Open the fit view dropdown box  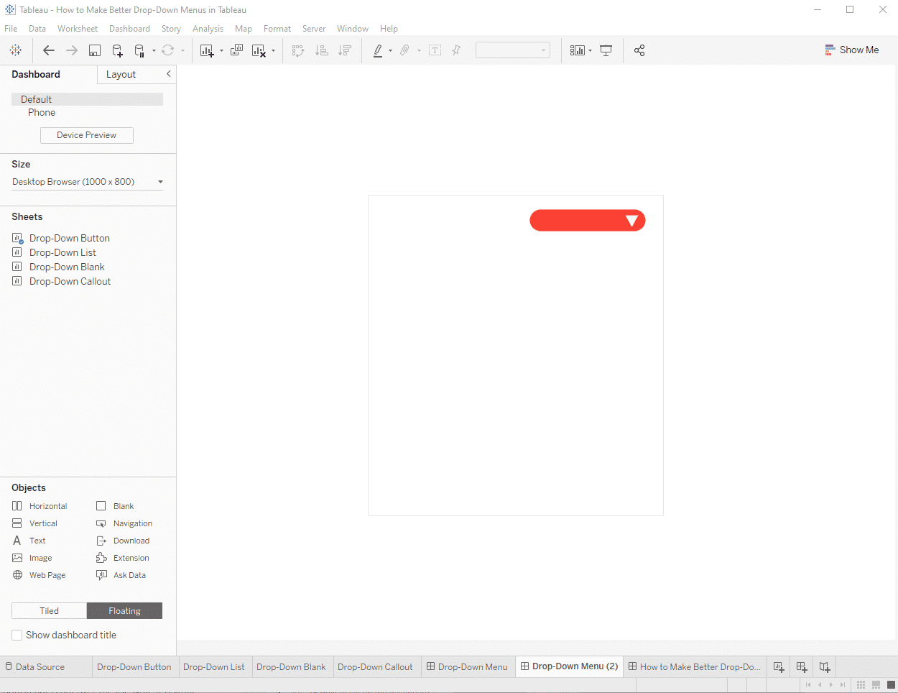click(513, 50)
